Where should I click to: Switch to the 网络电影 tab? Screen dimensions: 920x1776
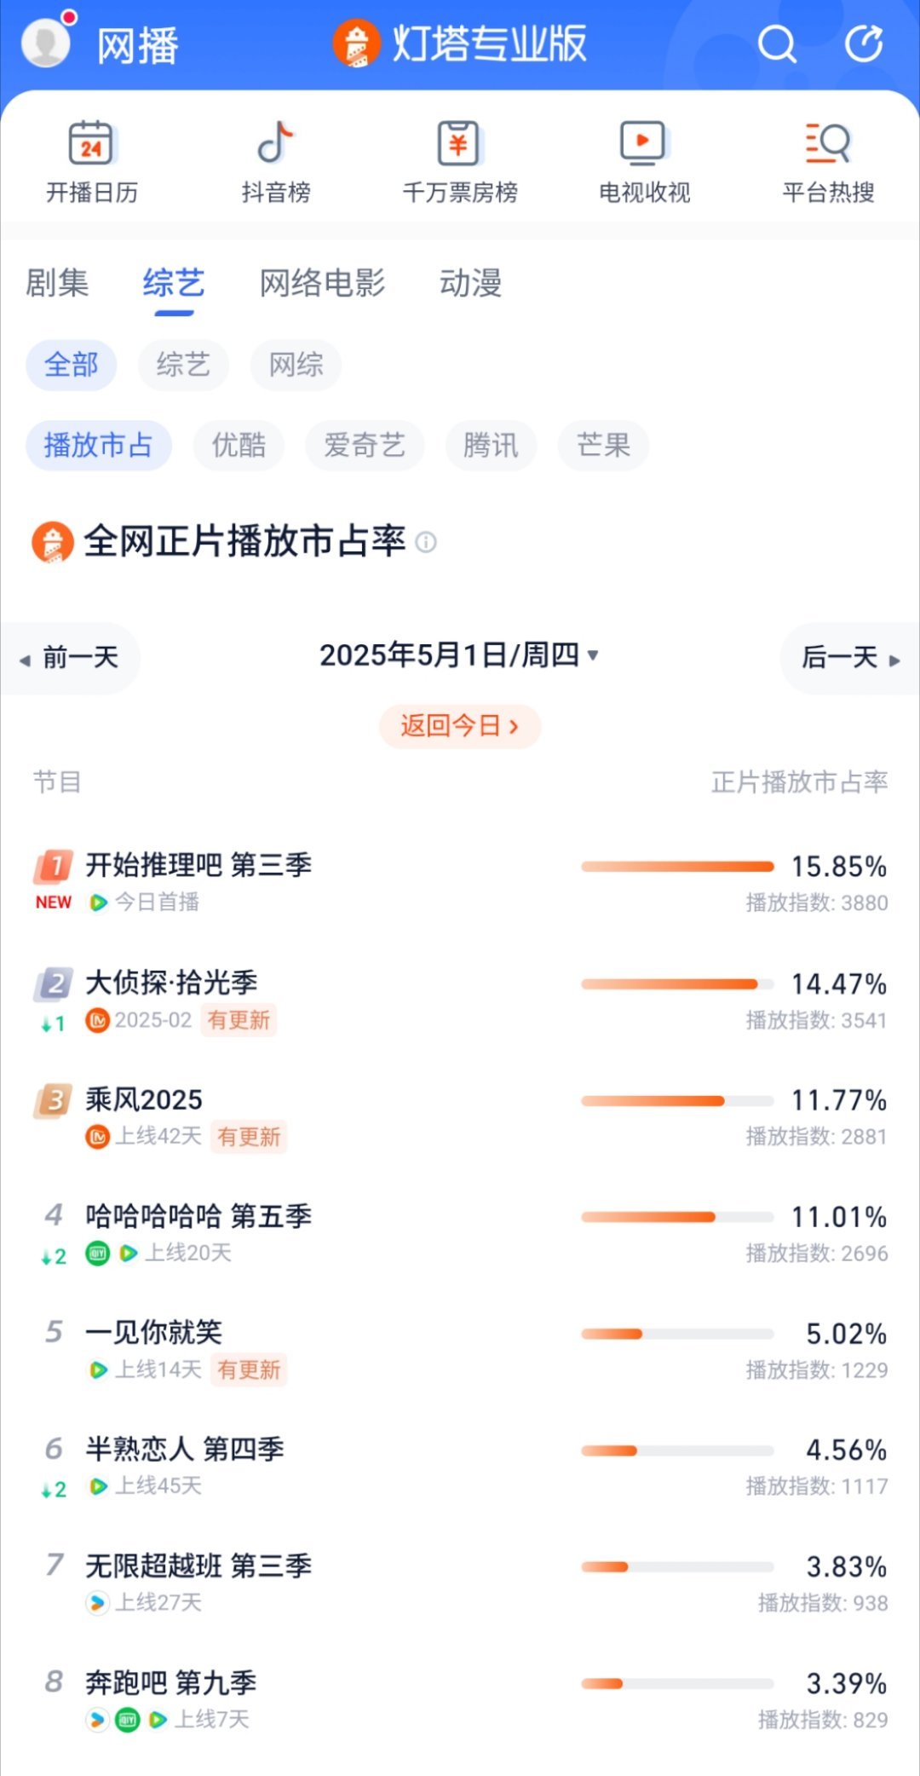click(322, 283)
